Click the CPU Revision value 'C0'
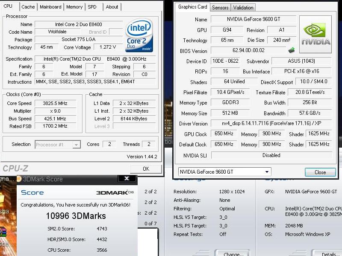The width and height of the screenshot is (342, 256). pos(144,74)
